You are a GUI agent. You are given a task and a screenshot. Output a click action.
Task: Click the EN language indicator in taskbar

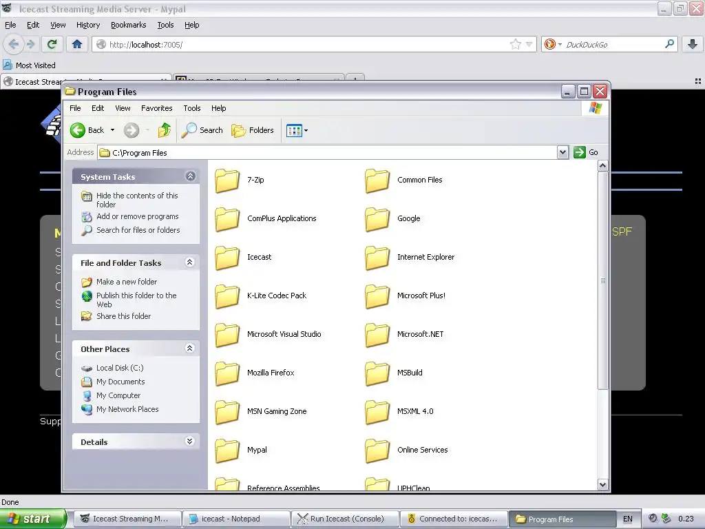[628, 519]
